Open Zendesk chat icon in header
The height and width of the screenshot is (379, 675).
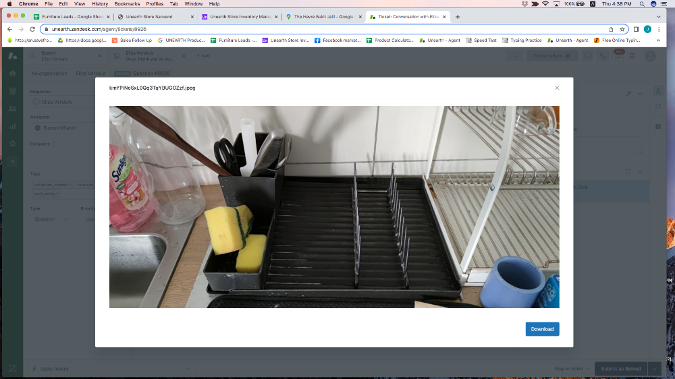pyautogui.click(x=587, y=56)
